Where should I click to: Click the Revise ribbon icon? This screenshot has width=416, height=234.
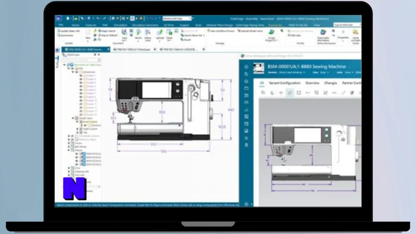(x=138, y=35)
